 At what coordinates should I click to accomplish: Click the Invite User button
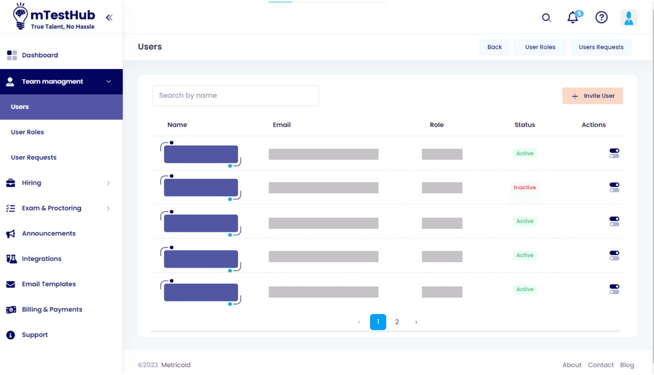(593, 96)
